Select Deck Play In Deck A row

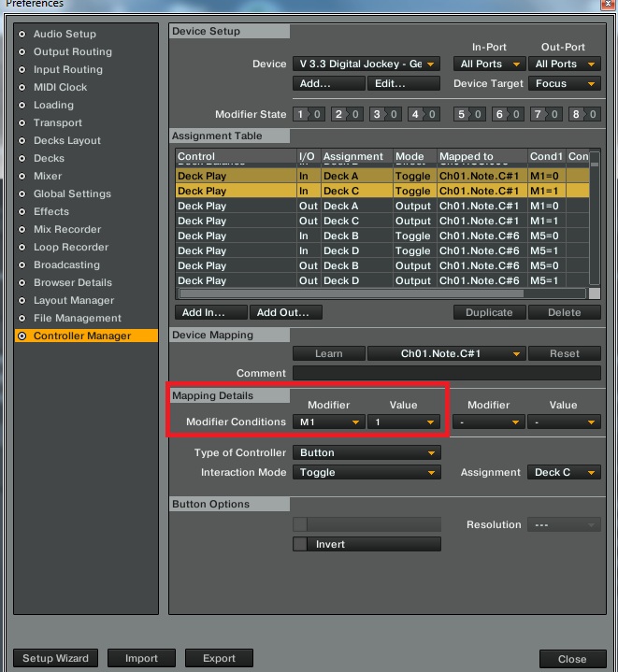(382, 176)
